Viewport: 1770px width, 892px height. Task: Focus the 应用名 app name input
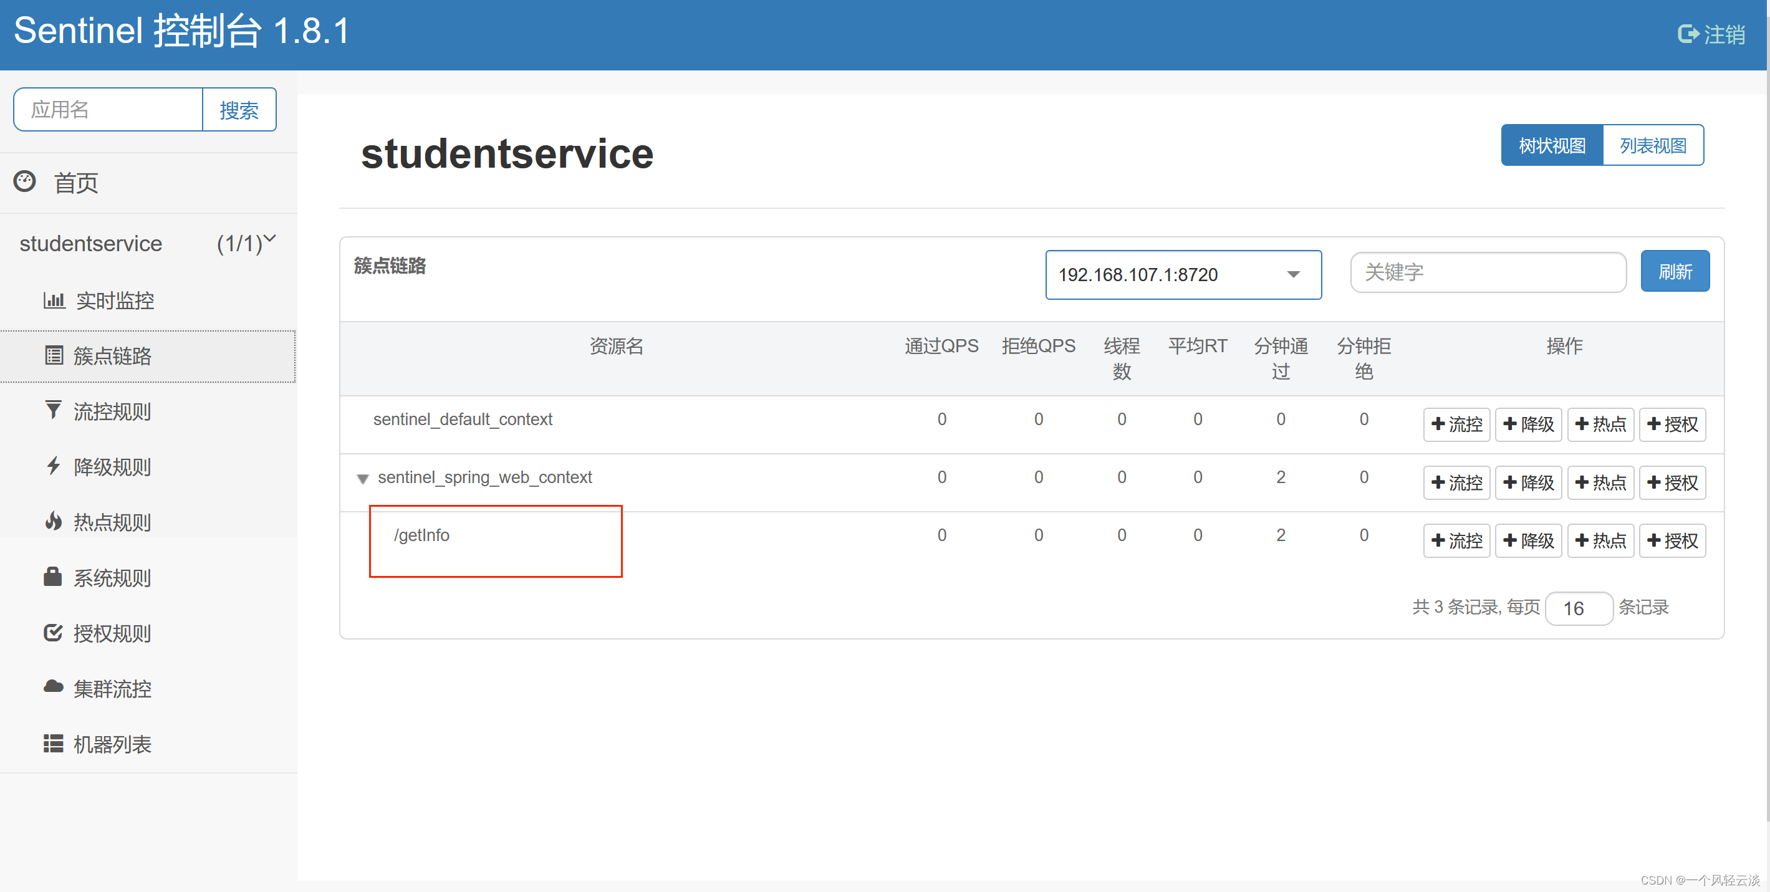point(108,109)
